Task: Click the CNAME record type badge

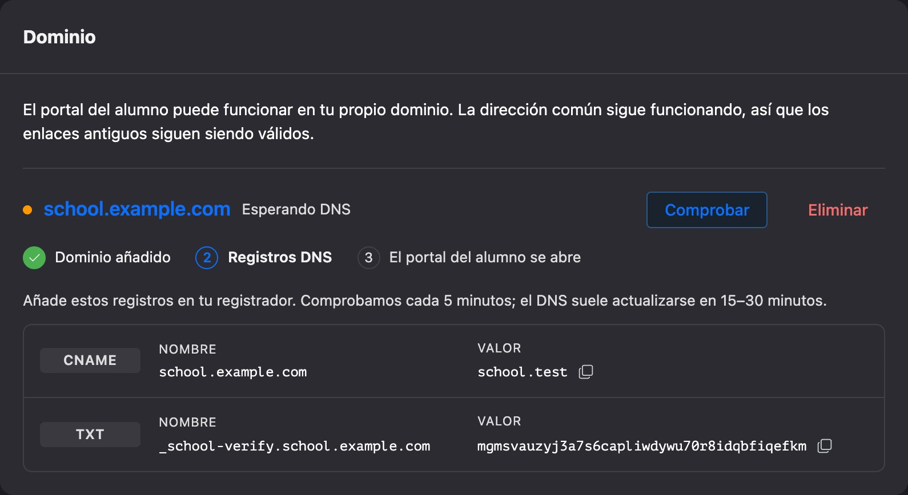Action: 90,360
